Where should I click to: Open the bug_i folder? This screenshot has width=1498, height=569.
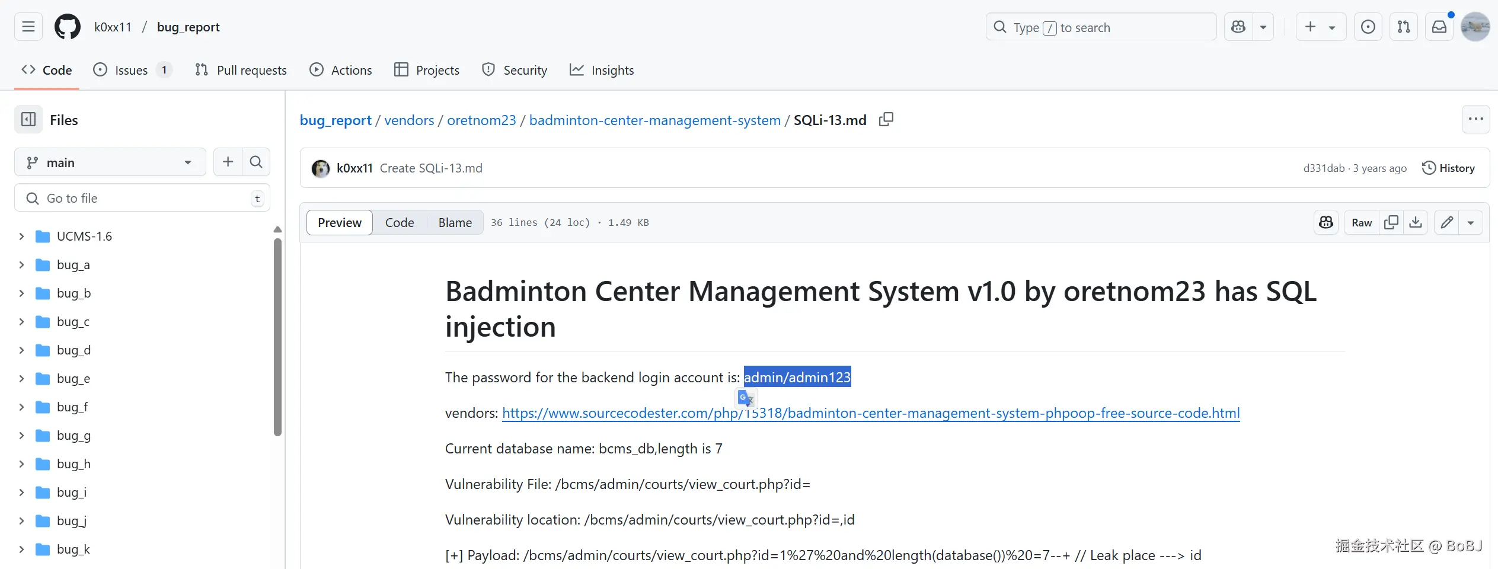72,493
